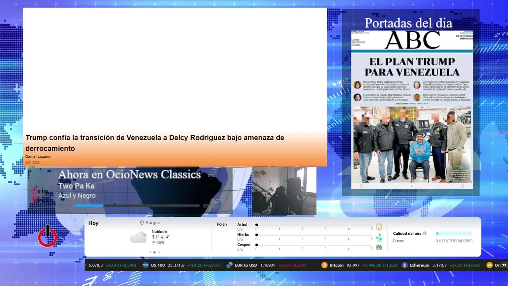Click the Césped pollen level slider
The height and width of the screenshot is (286, 508).
coord(314,245)
